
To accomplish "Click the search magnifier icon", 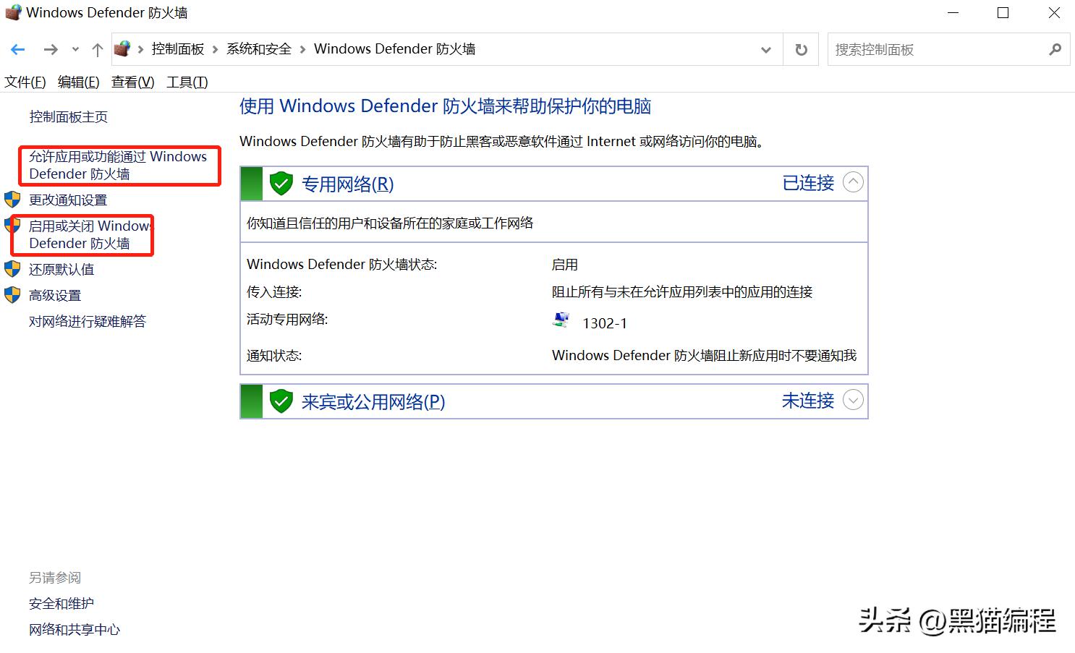I will [1055, 49].
